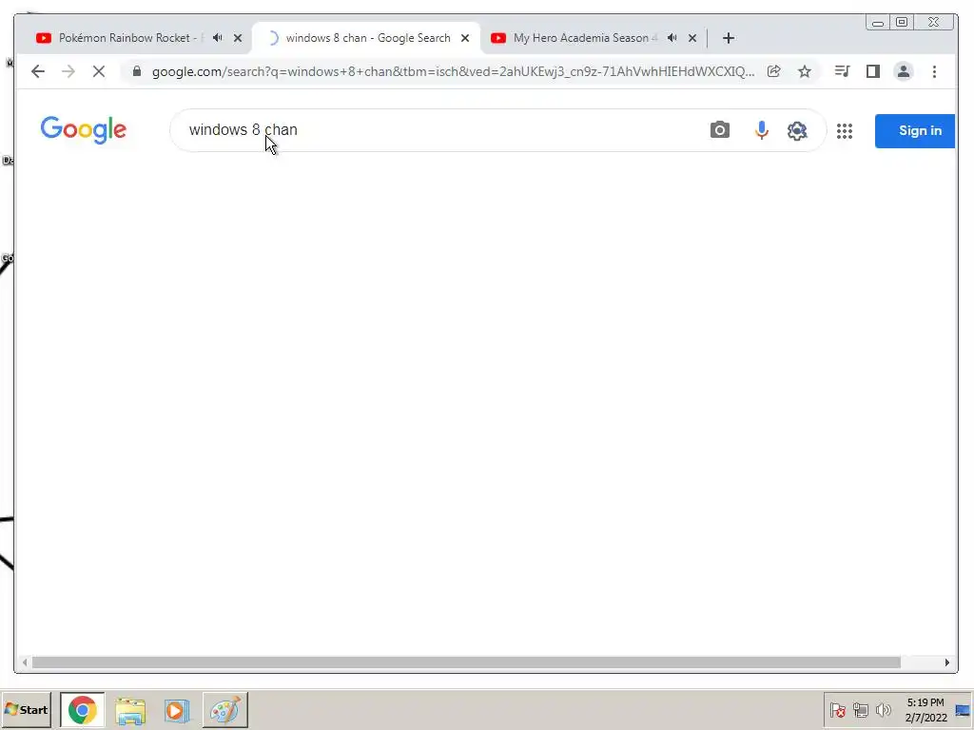Close the My Hero Academia tab

coord(692,38)
